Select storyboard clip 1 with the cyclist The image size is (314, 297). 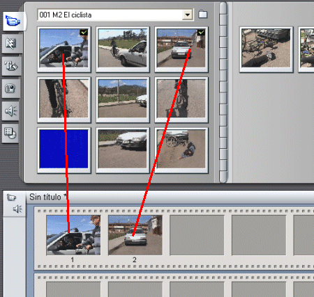tap(73, 235)
